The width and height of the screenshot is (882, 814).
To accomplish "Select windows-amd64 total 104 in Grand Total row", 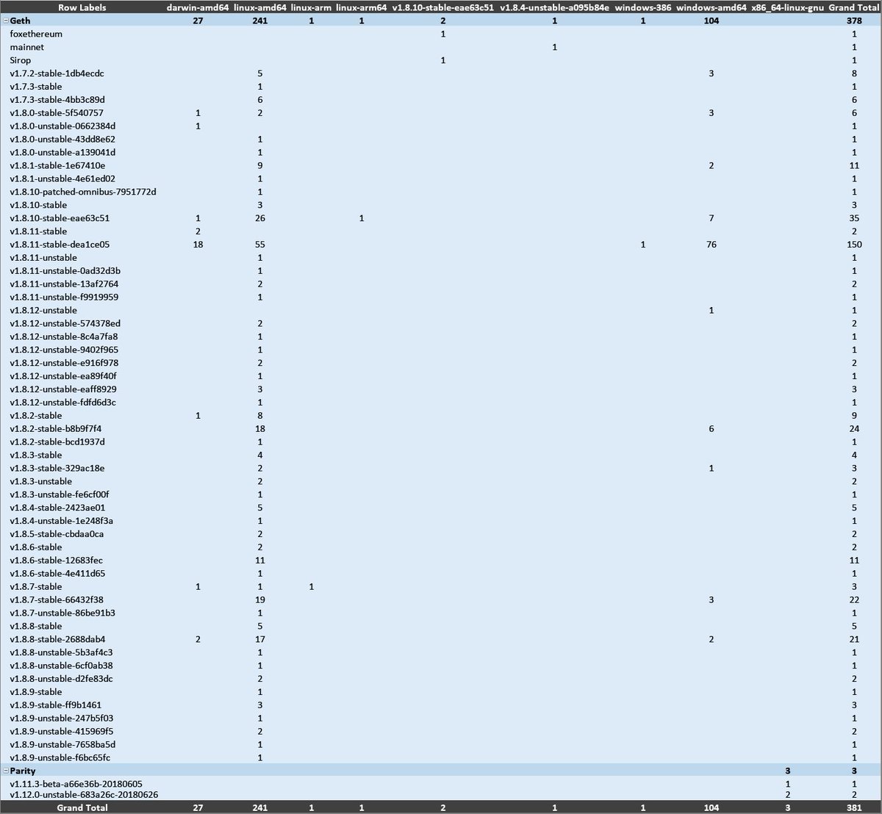I will pyautogui.click(x=711, y=807).
